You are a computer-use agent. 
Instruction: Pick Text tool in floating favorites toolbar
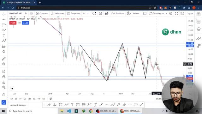pos(72,104)
